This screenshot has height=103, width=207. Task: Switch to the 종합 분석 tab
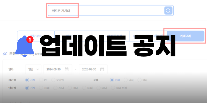click(36, 36)
